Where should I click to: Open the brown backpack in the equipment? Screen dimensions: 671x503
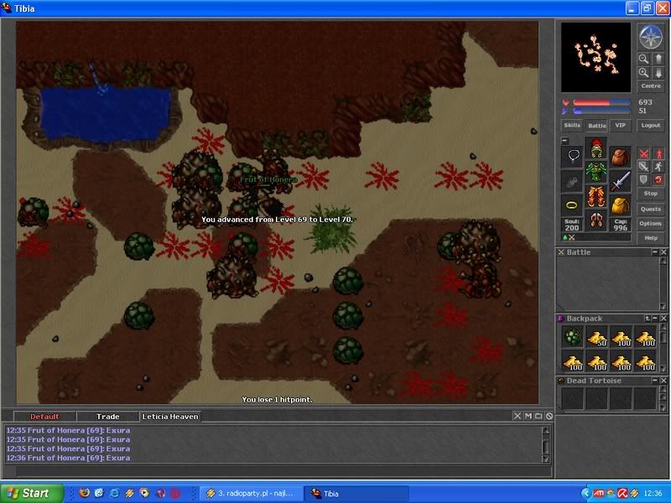620,157
